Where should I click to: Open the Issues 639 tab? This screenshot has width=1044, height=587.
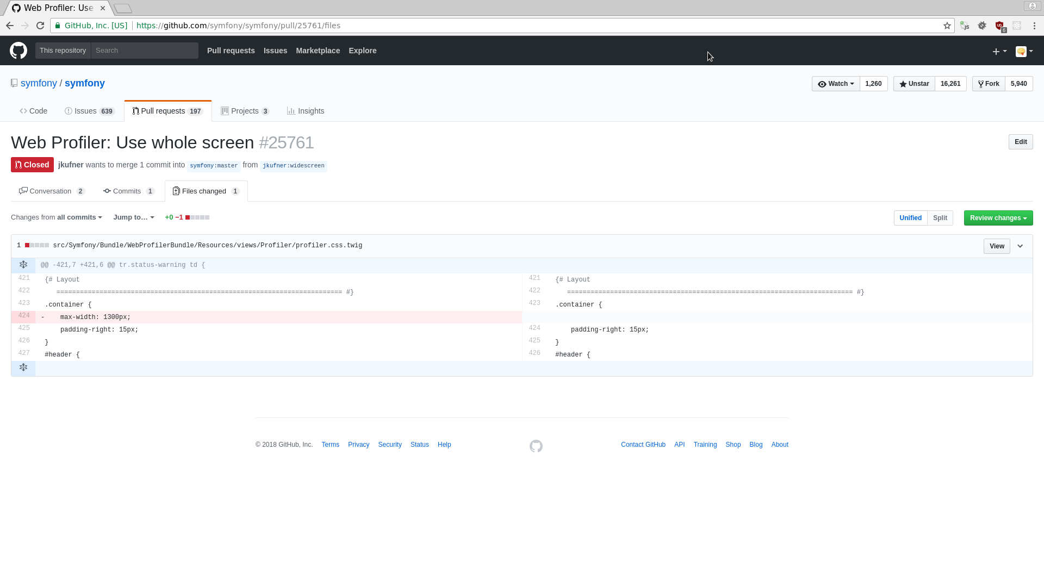pyautogui.click(x=90, y=111)
